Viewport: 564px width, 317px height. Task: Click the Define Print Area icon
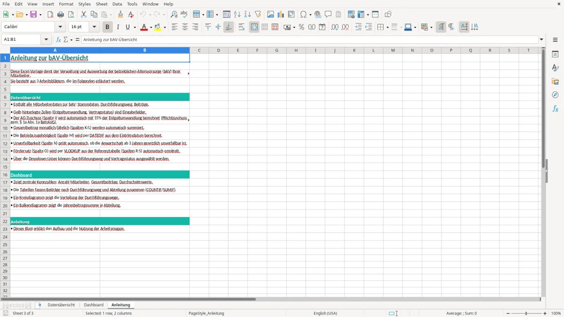point(351,15)
